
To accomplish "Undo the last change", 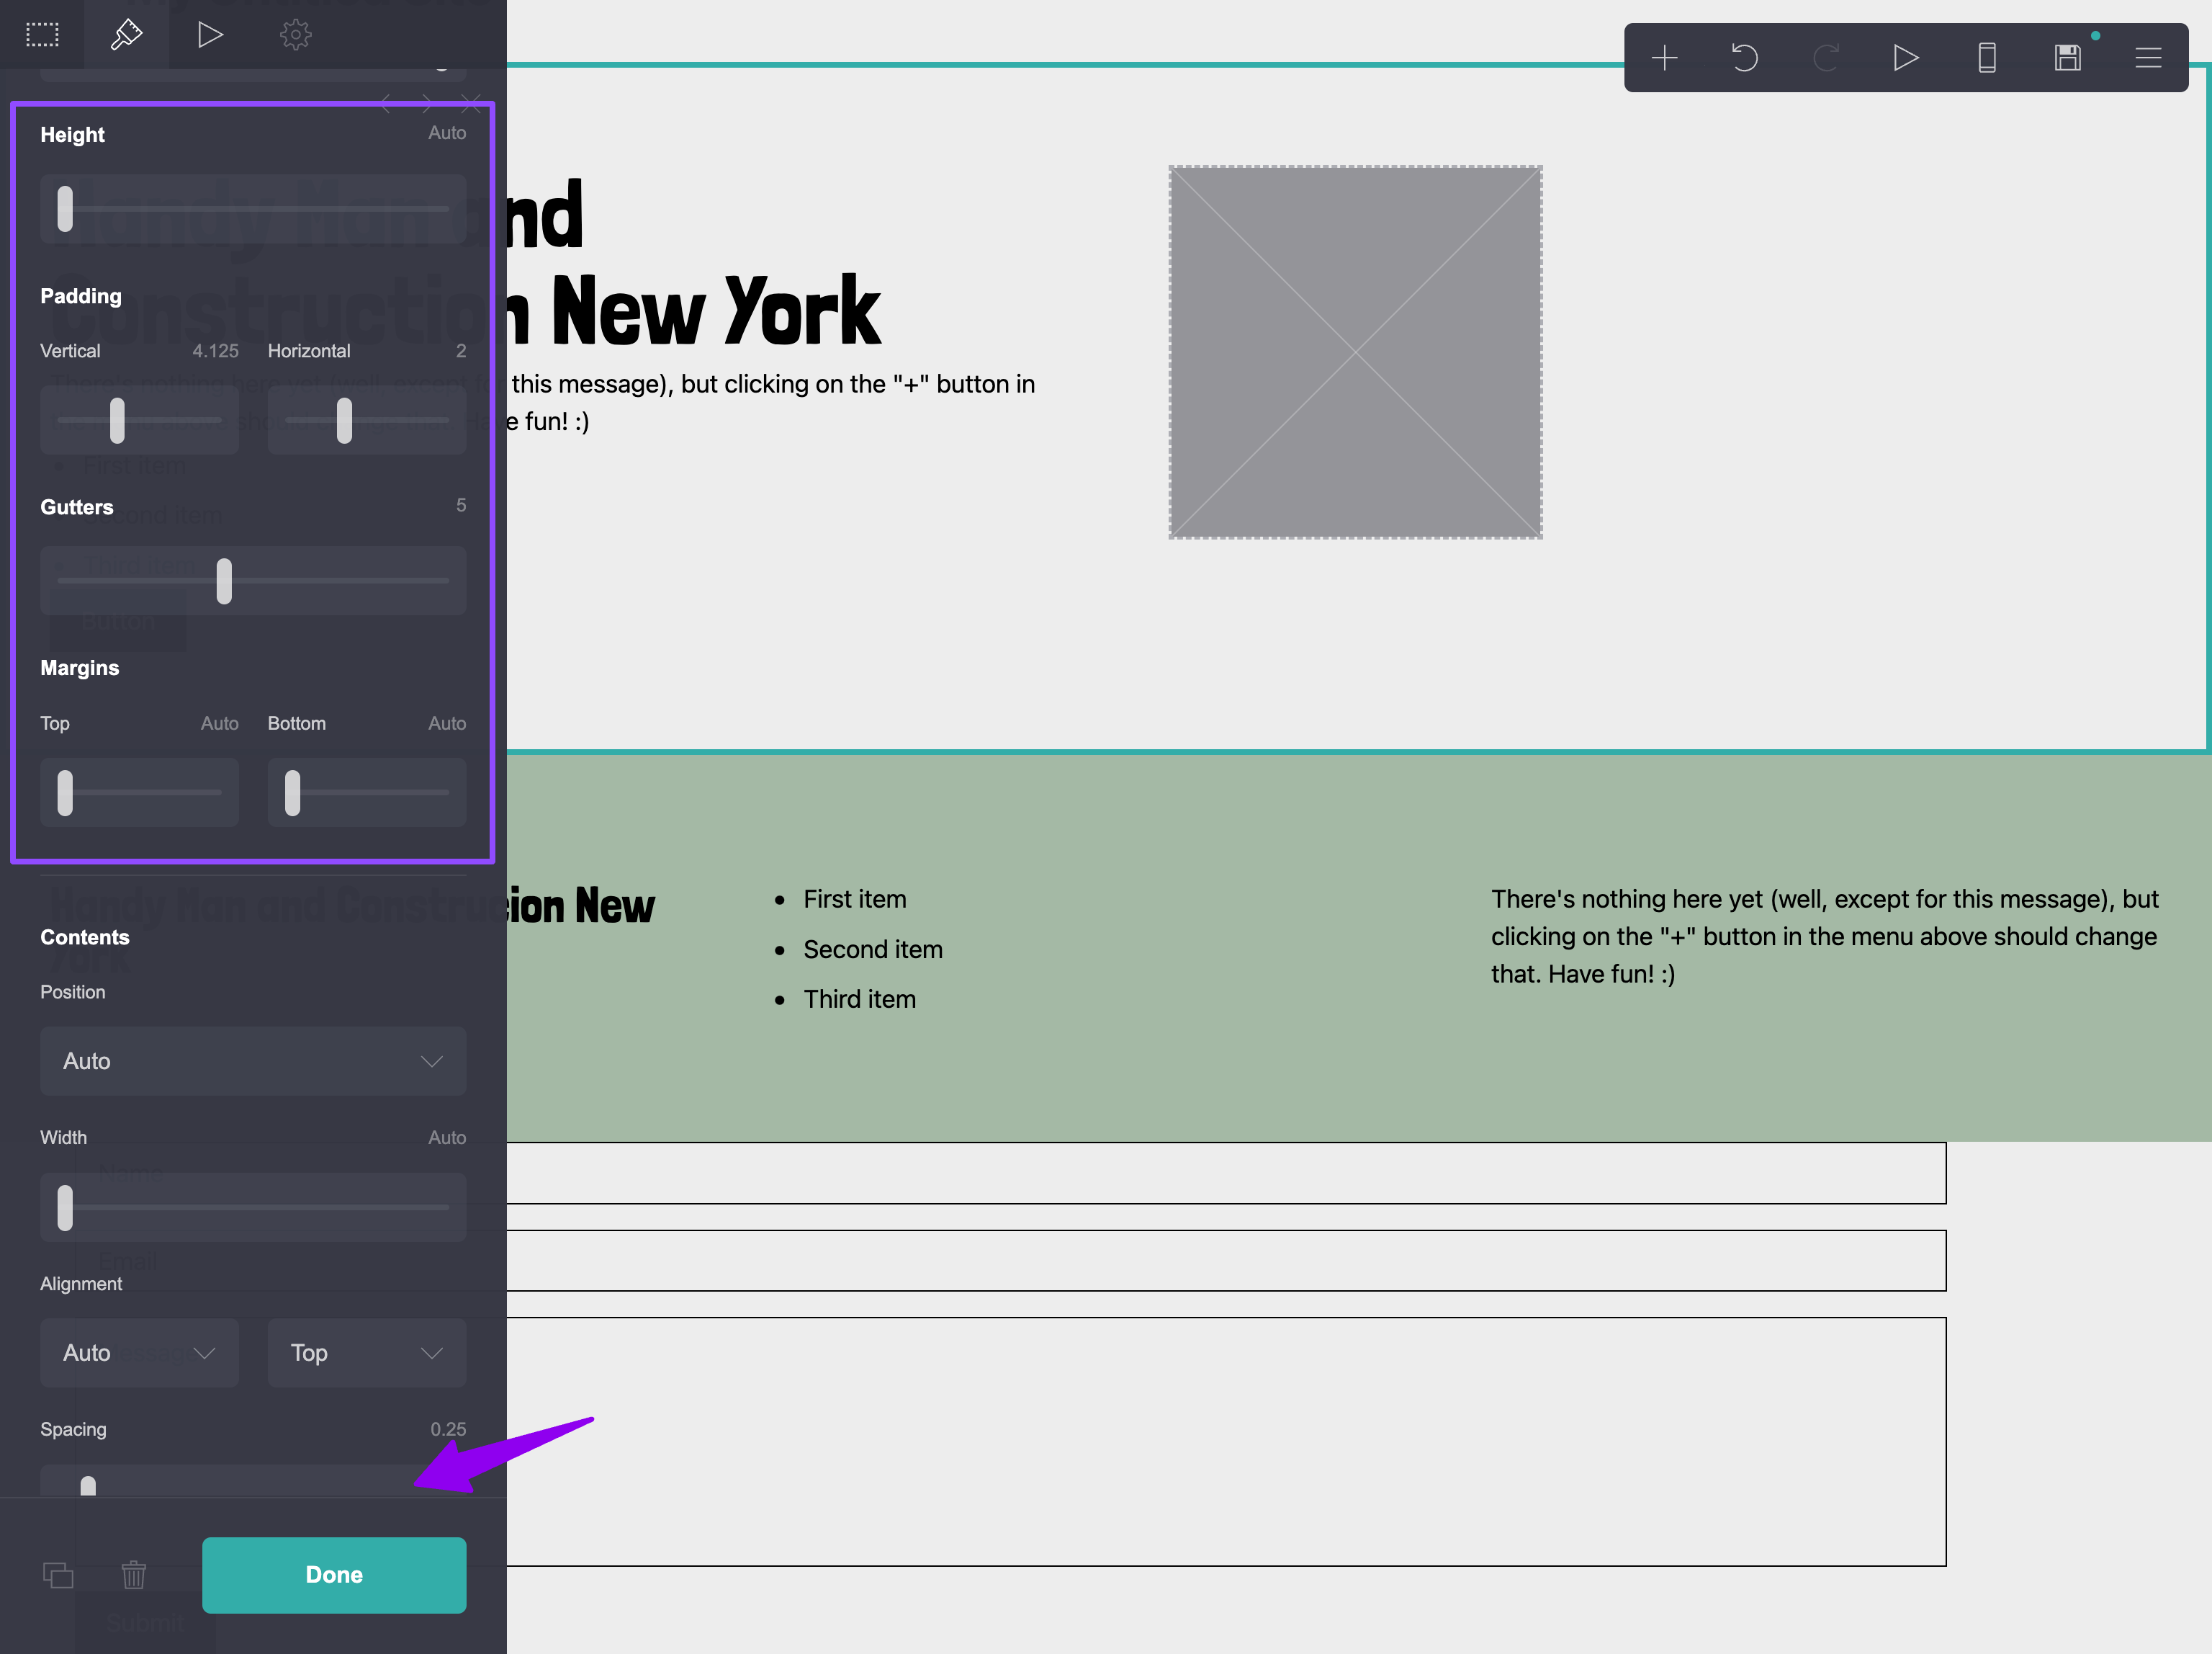I will 1745,58.
